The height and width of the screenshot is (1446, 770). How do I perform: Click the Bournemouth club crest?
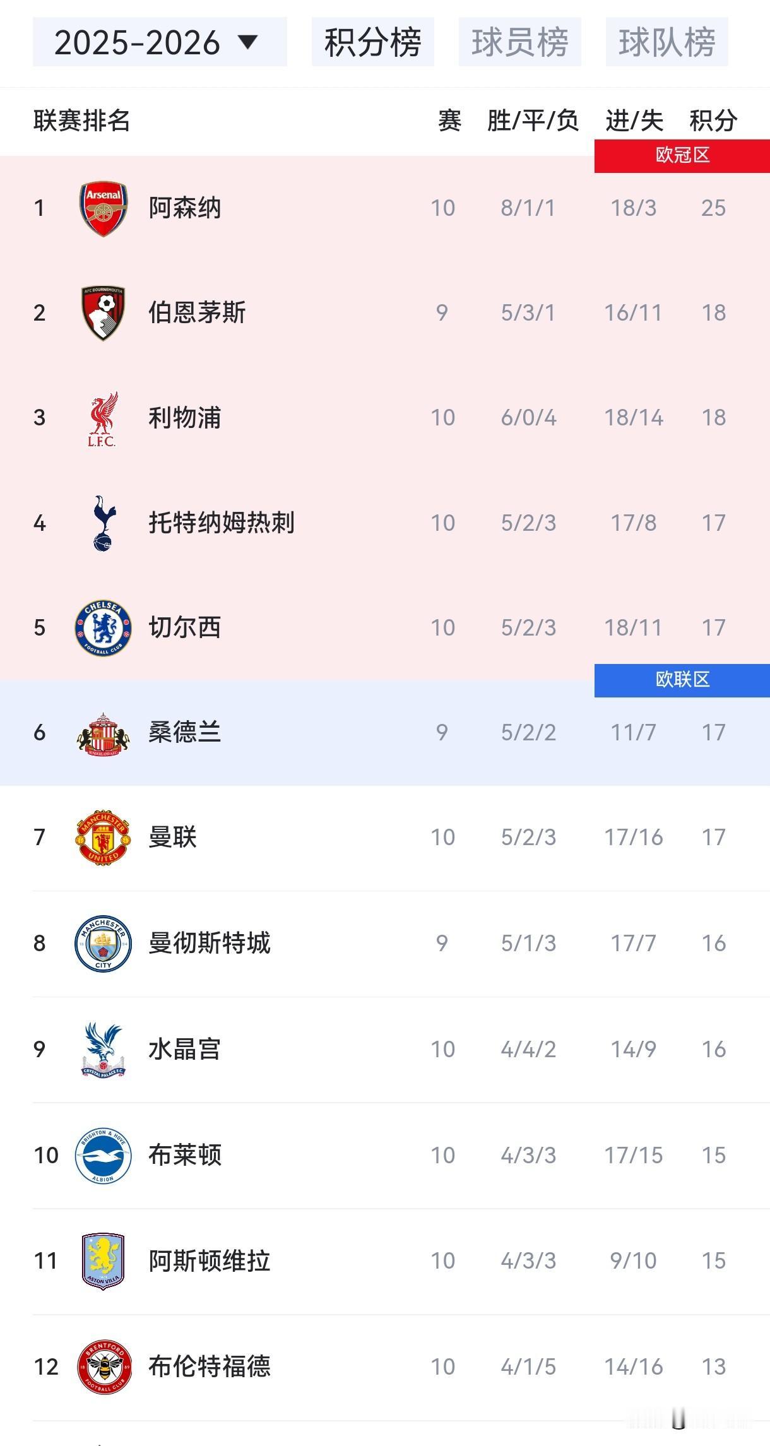click(x=104, y=313)
